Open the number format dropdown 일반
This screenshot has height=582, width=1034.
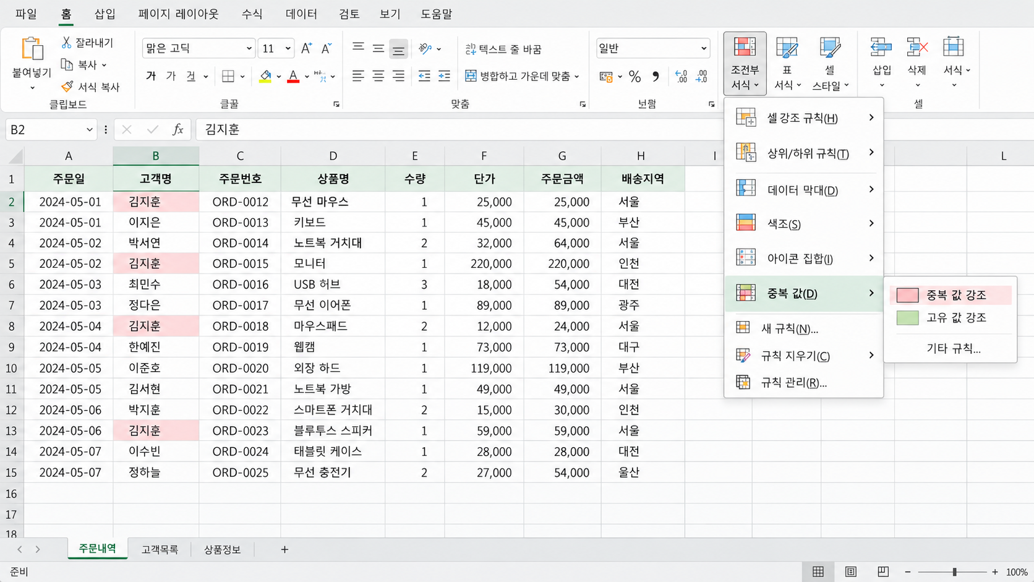pyautogui.click(x=704, y=48)
